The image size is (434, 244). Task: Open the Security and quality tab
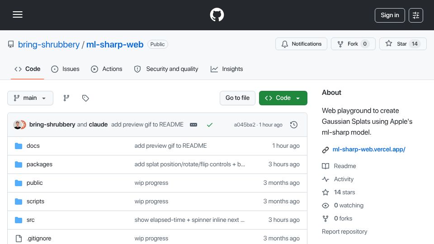[x=166, y=69]
